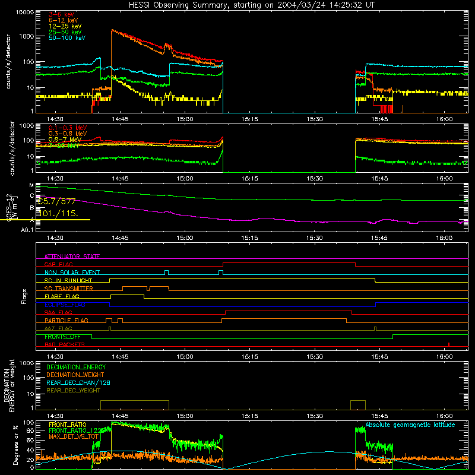Click the orange 0.3-0.8 MeV legend label
This screenshot has width=475, height=475.
point(68,134)
